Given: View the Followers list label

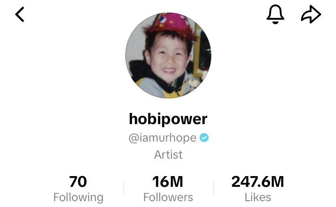Looking at the screenshot, I should tap(168, 198).
